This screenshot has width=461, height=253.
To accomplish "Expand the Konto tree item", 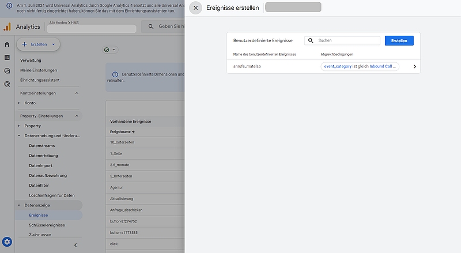I will (x=19, y=103).
